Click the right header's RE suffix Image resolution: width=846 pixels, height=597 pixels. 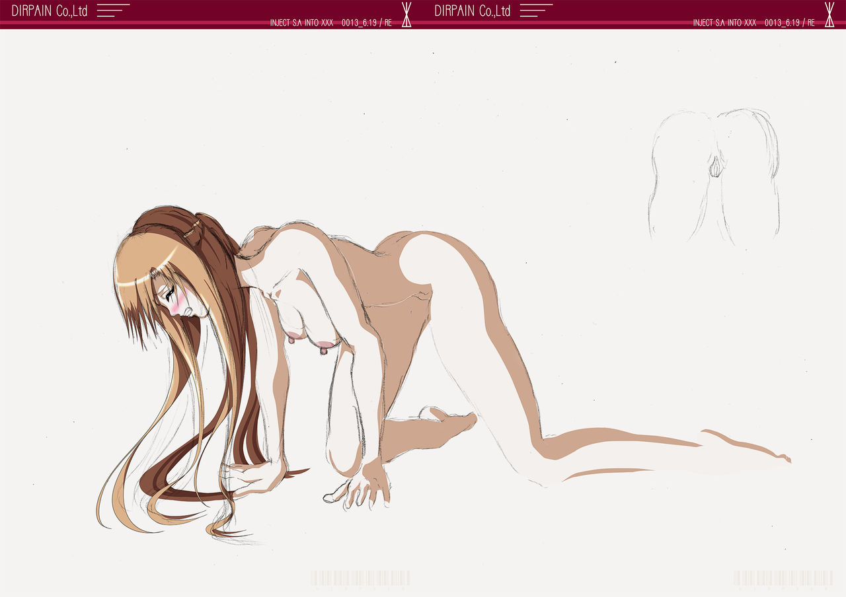coord(811,22)
